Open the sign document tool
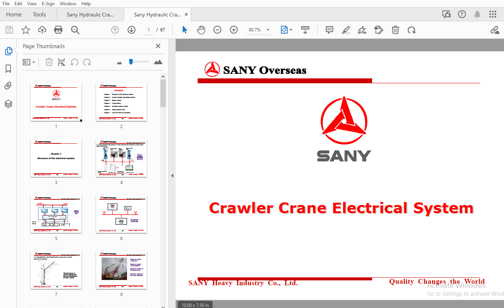 (362, 30)
